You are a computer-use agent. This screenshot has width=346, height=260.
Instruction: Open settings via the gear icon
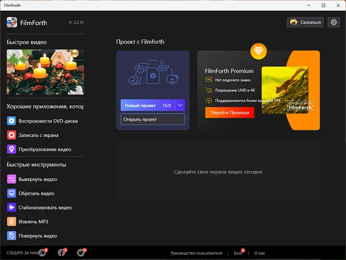(334, 22)
